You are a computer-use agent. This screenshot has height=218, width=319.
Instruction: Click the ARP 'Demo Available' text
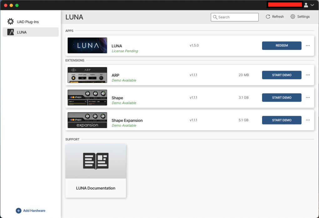tap(124, 80)
